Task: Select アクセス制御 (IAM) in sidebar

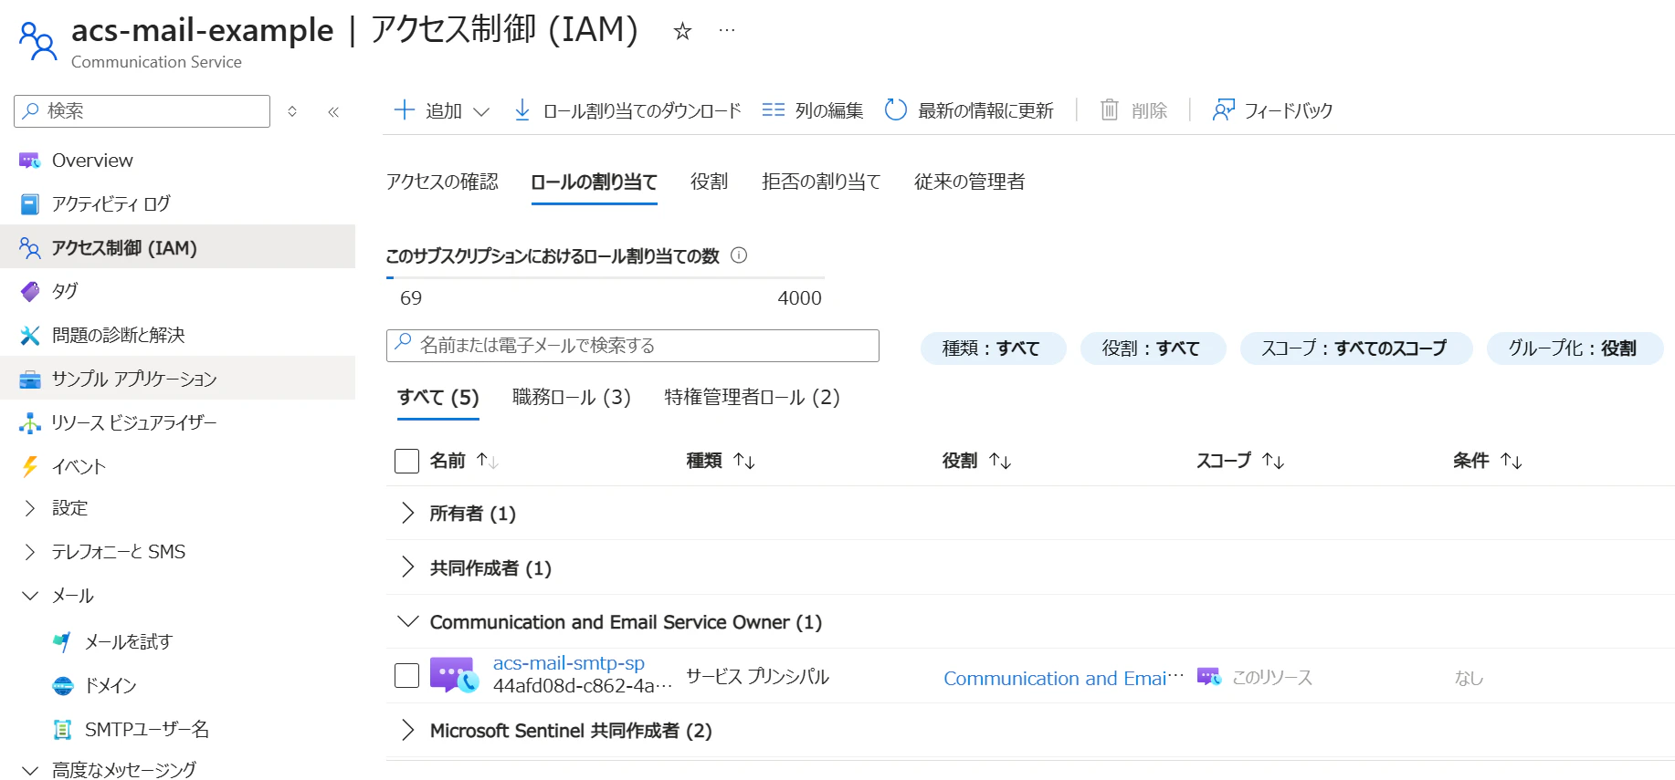Action: [177, 247]
